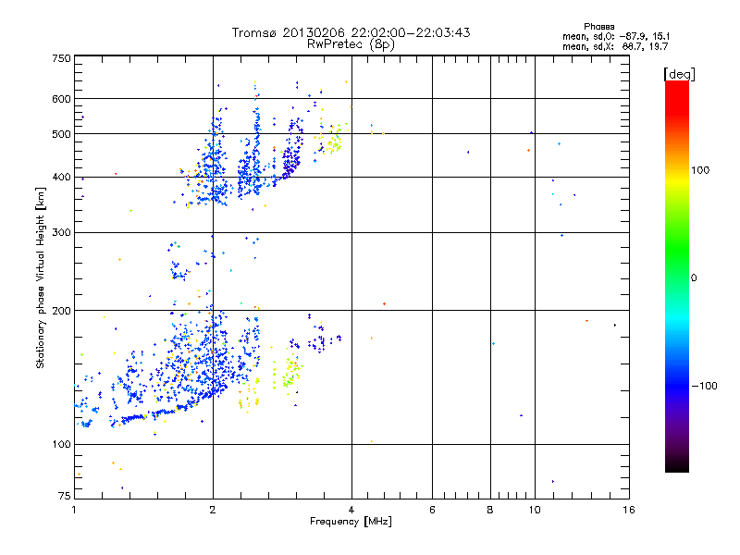Click the plot title 'Tromsø 20130206 22:02:00-22:03:43'
Screen dimensions: 740x555
tap(351, 32)
